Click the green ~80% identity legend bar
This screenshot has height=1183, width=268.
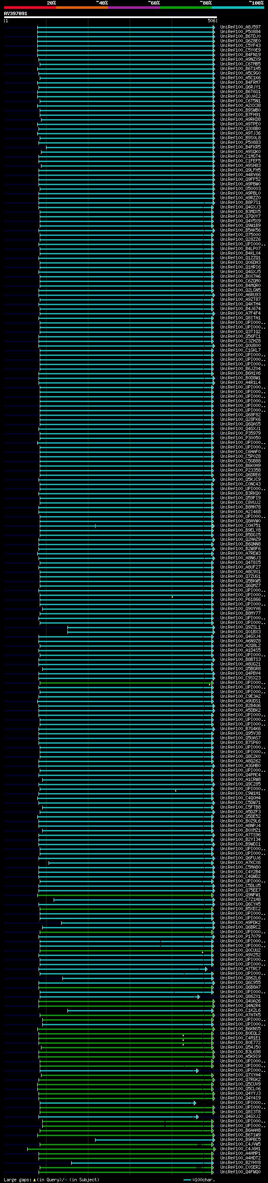tap(186, 8)
